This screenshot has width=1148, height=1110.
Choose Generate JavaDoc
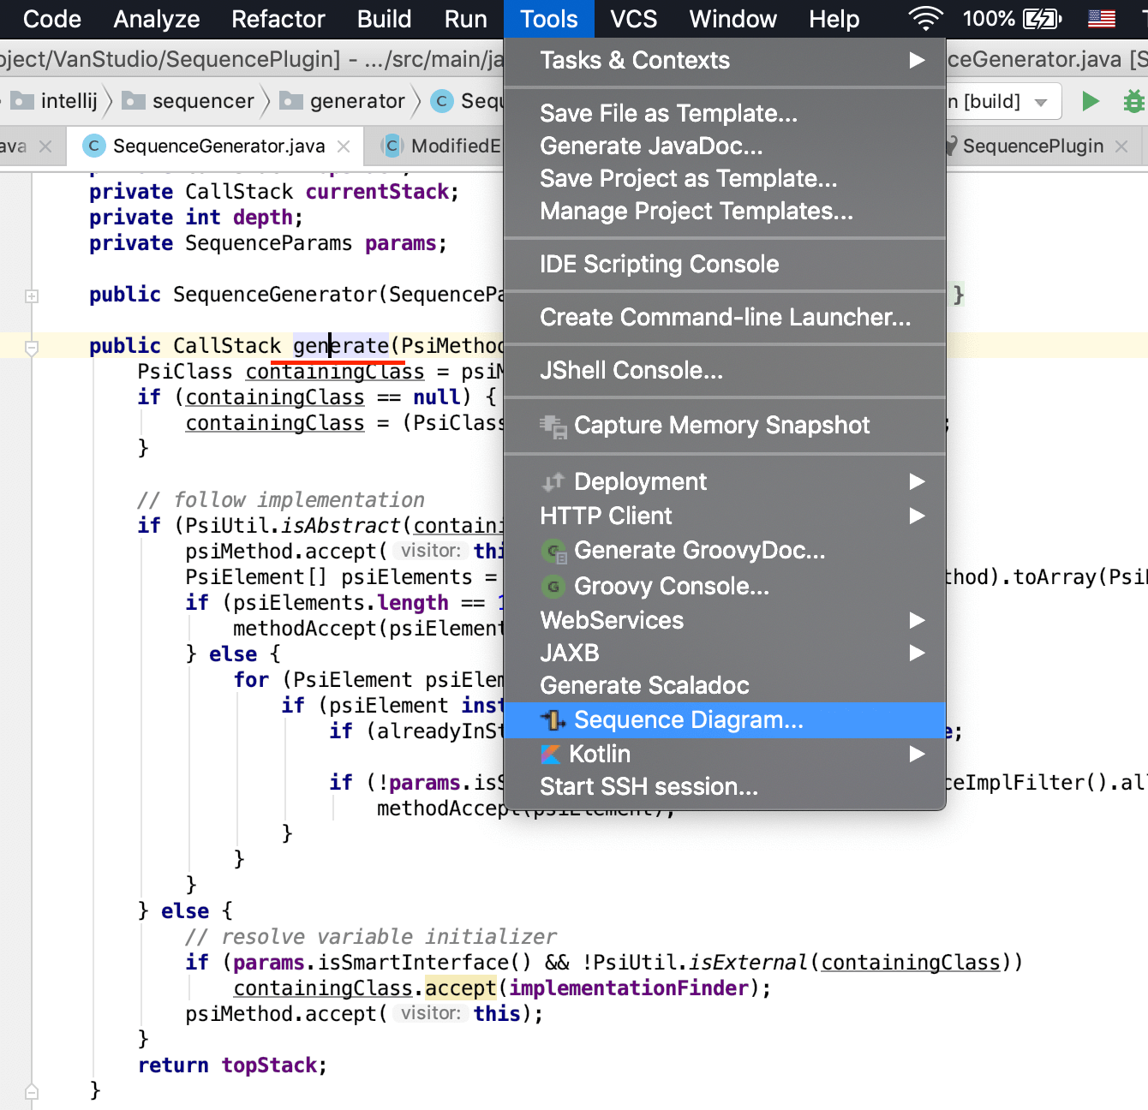725,146
